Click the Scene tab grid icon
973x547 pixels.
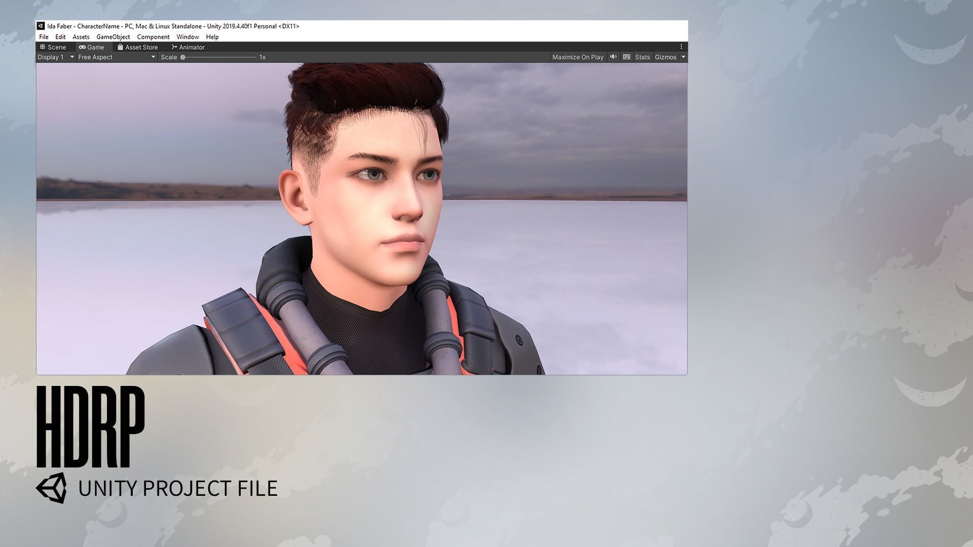[x=43, y=47]
